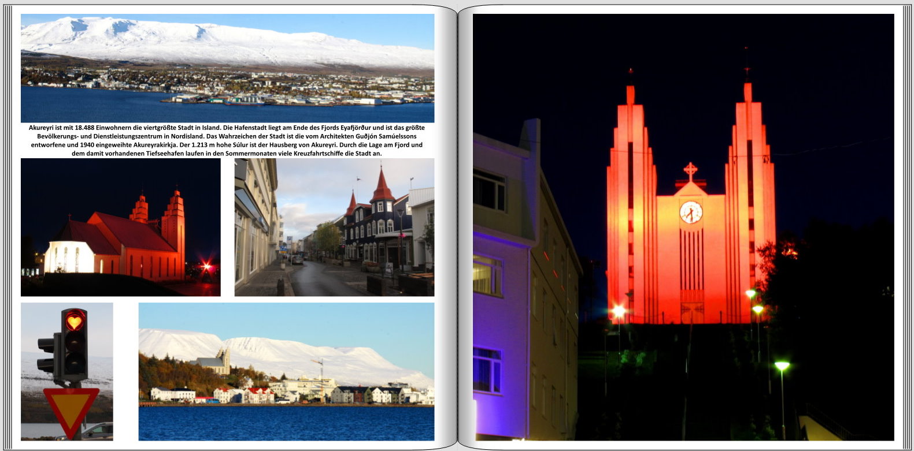This screenshot has width=914, height=451.
Task: Click the left tower of the illuminated church
Action: (x=630, y=202)
